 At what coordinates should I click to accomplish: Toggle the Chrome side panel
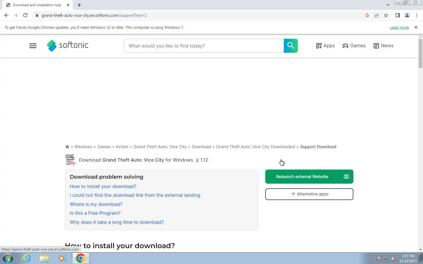pyautogui.click(x=397, y=15)
